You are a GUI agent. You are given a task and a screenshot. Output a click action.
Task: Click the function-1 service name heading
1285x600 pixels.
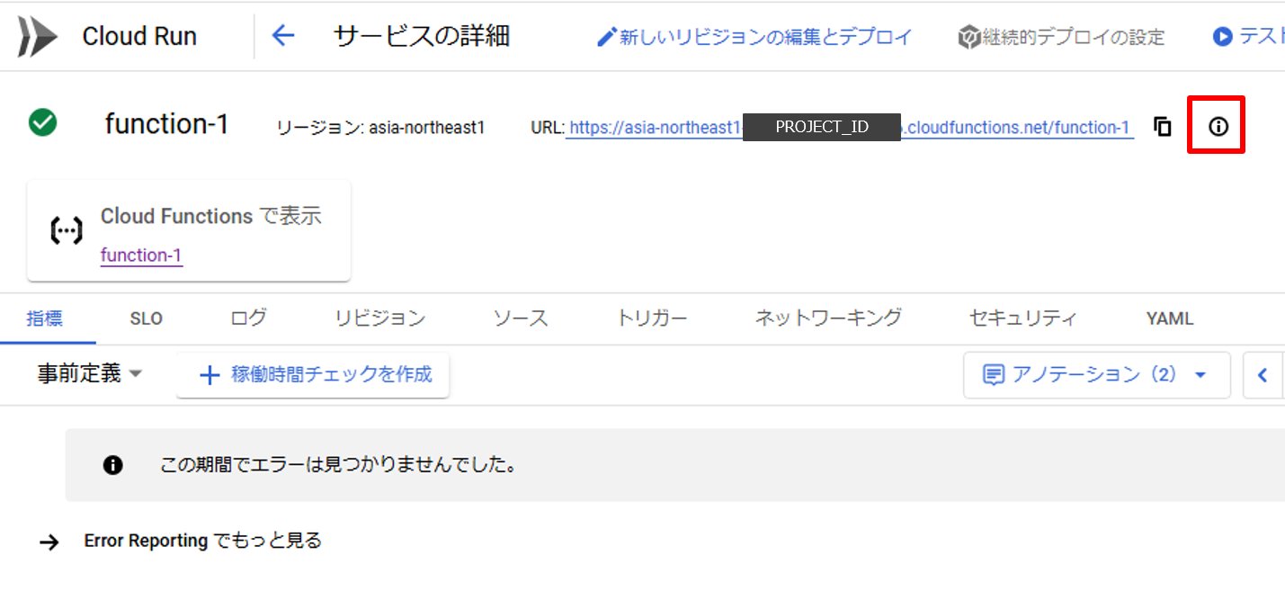pyautogui.click(x=167, y=123)
